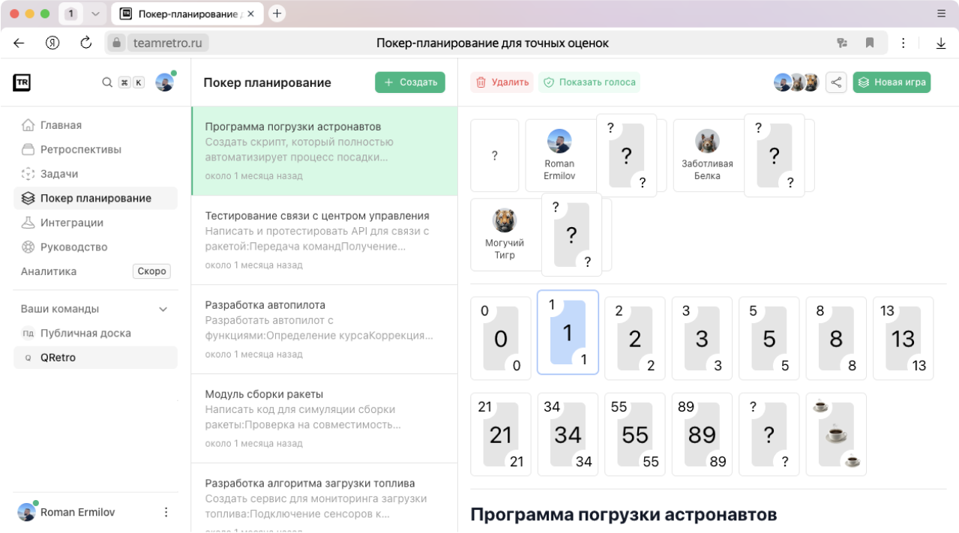Click the search magnifier icon in sidebar
Viewport: 959px width, 533px height.
(x=107, y=82)
